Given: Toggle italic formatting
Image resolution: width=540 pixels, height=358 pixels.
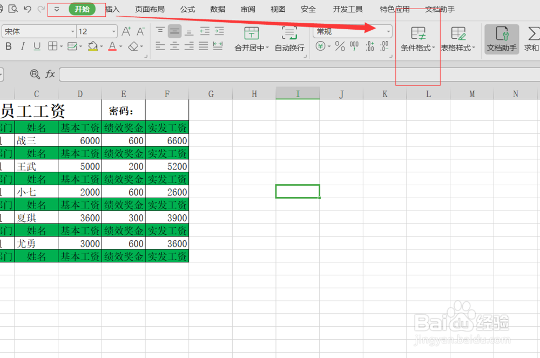Looking at the screenshot, I should pos(23,46).
